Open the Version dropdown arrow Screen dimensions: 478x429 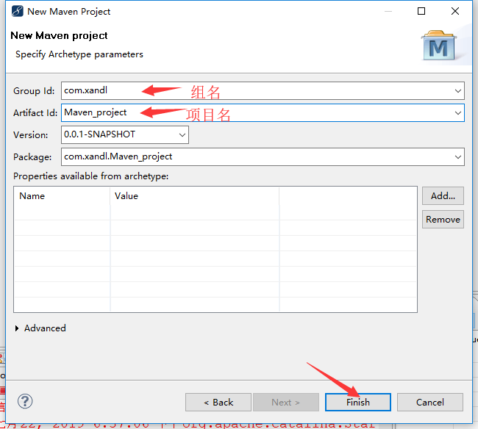[182, 135]
